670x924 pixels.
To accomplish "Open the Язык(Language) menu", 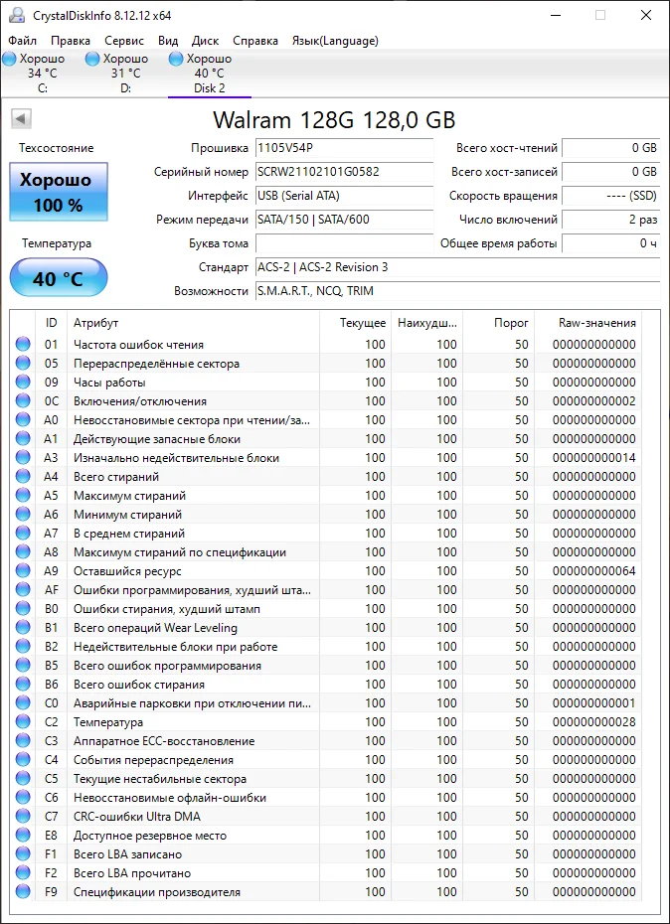I will pos(335,41).
